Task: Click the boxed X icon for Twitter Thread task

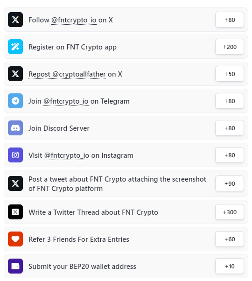Action: click(15, 212)
